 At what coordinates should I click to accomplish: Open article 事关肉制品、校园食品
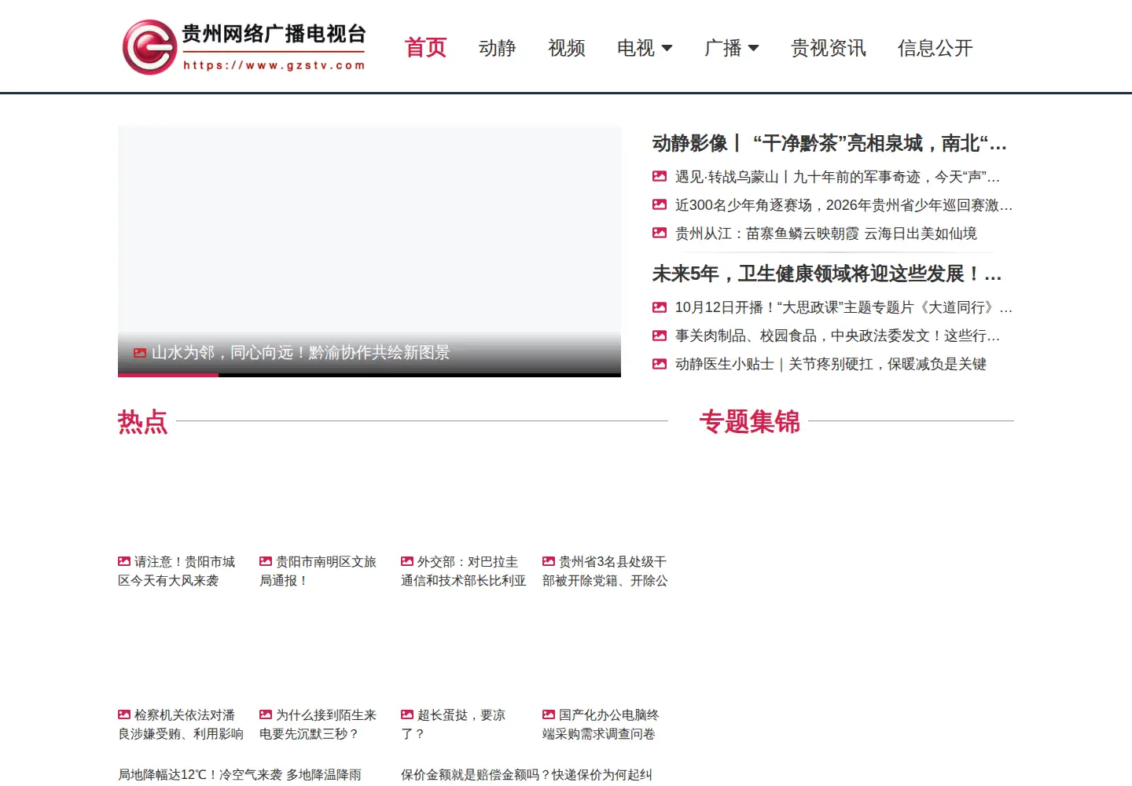click(837, 336)
